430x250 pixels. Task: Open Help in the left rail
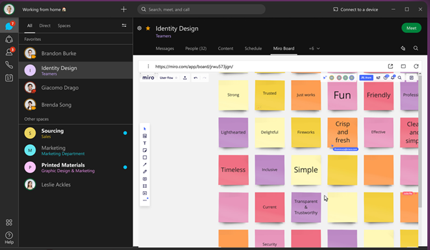9,237
